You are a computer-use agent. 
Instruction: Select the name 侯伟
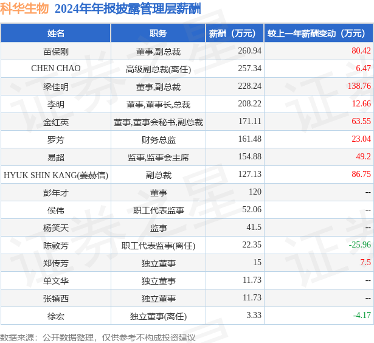56,210
